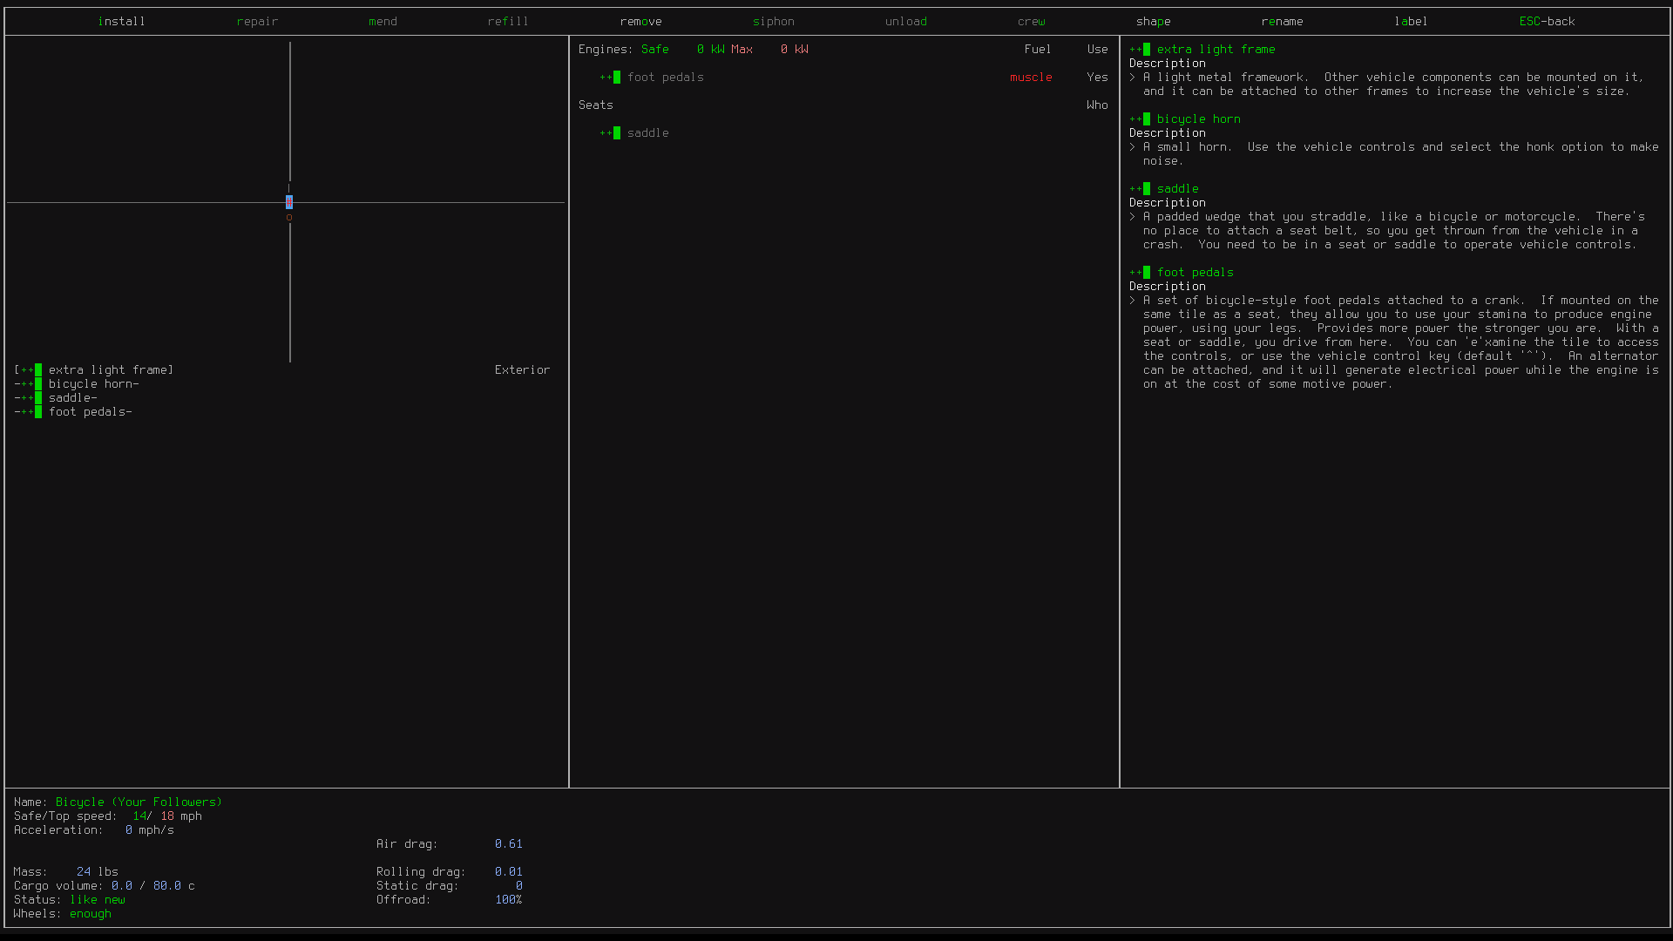
Task: Click the Wheels value enough
Action: (90, 914)
